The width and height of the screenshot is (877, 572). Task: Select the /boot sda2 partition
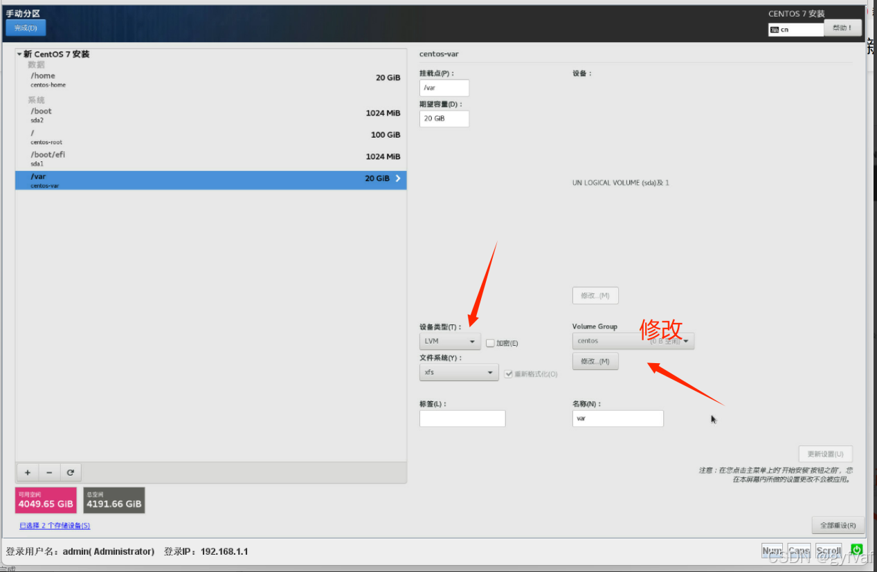tap(210, 115)
